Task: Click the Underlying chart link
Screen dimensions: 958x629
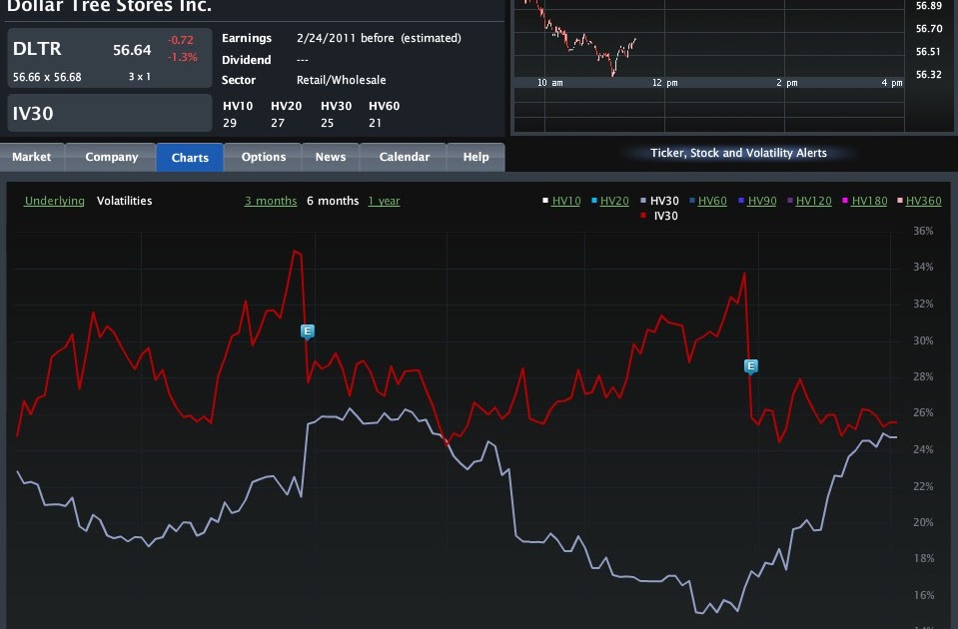Action: click(x=54, y=201)
